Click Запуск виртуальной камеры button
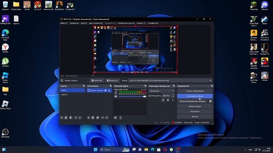 point(192,101)
